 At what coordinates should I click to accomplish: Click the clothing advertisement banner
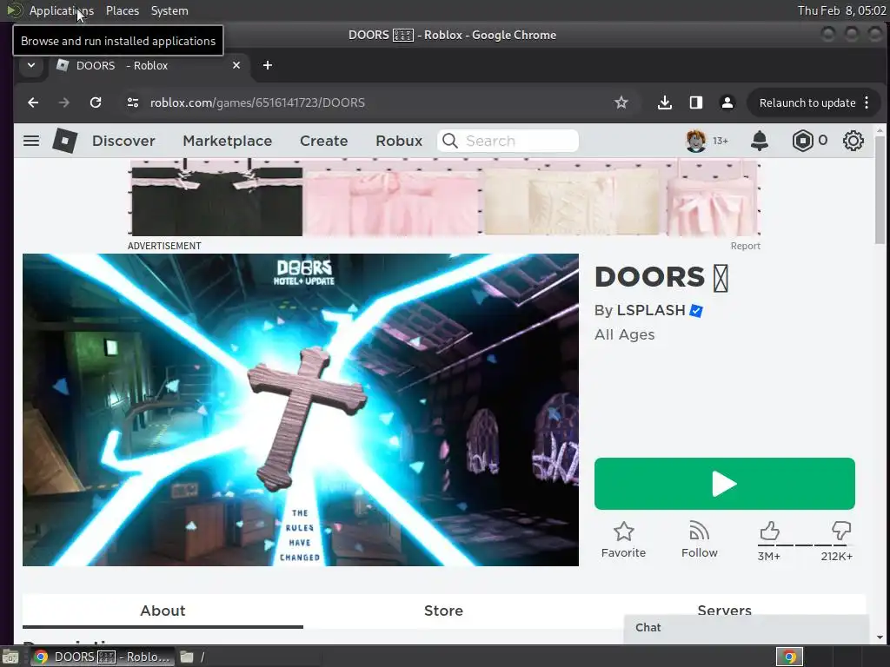[x=446, y=198]
